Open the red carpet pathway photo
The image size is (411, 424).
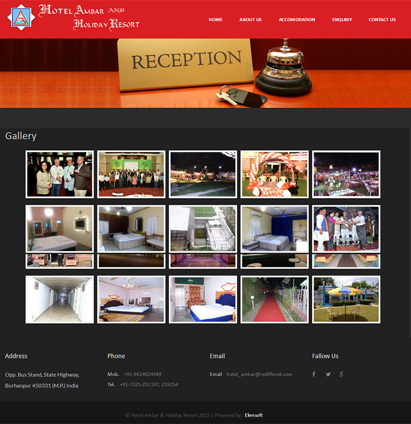point(275,299)
